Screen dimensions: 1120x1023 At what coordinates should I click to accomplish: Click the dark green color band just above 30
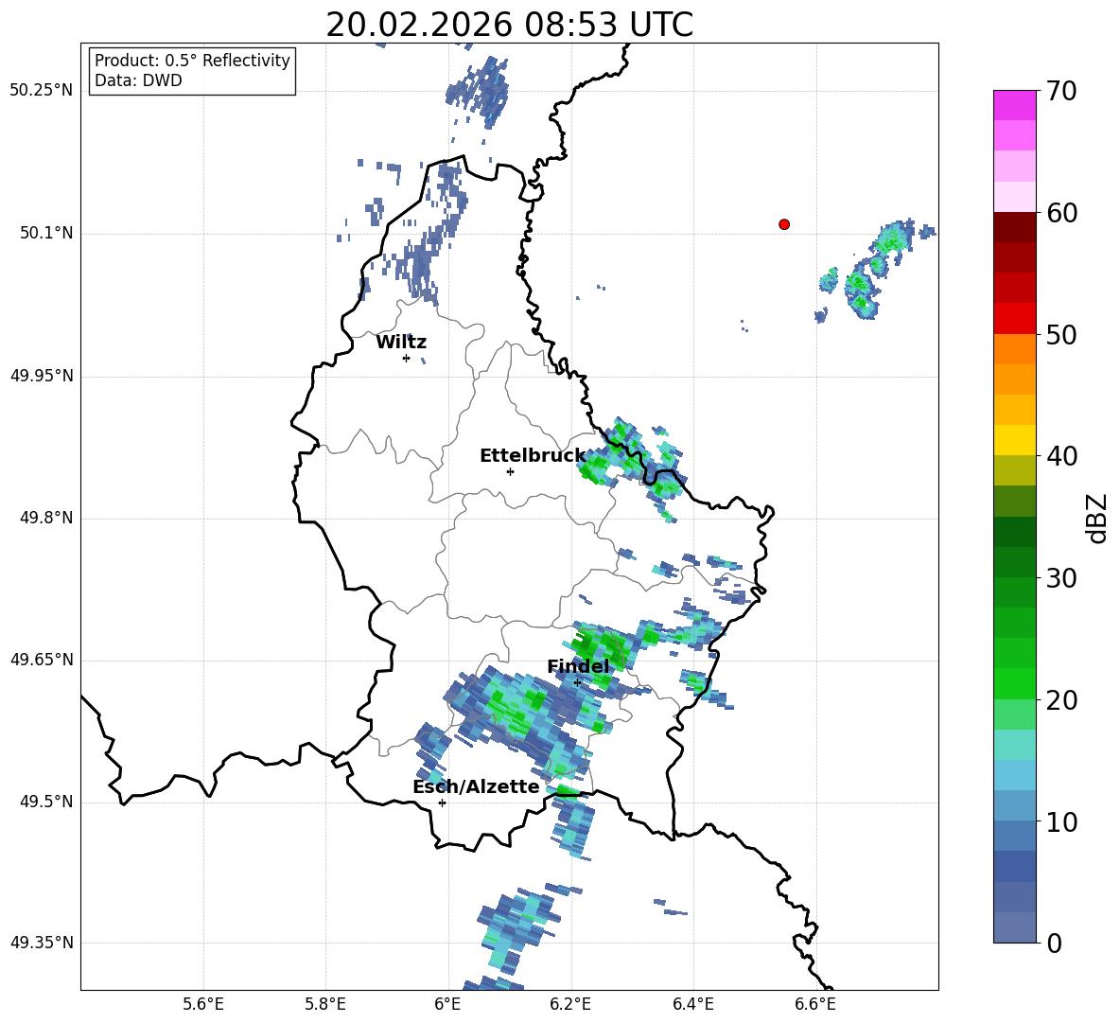point(1014,562)
